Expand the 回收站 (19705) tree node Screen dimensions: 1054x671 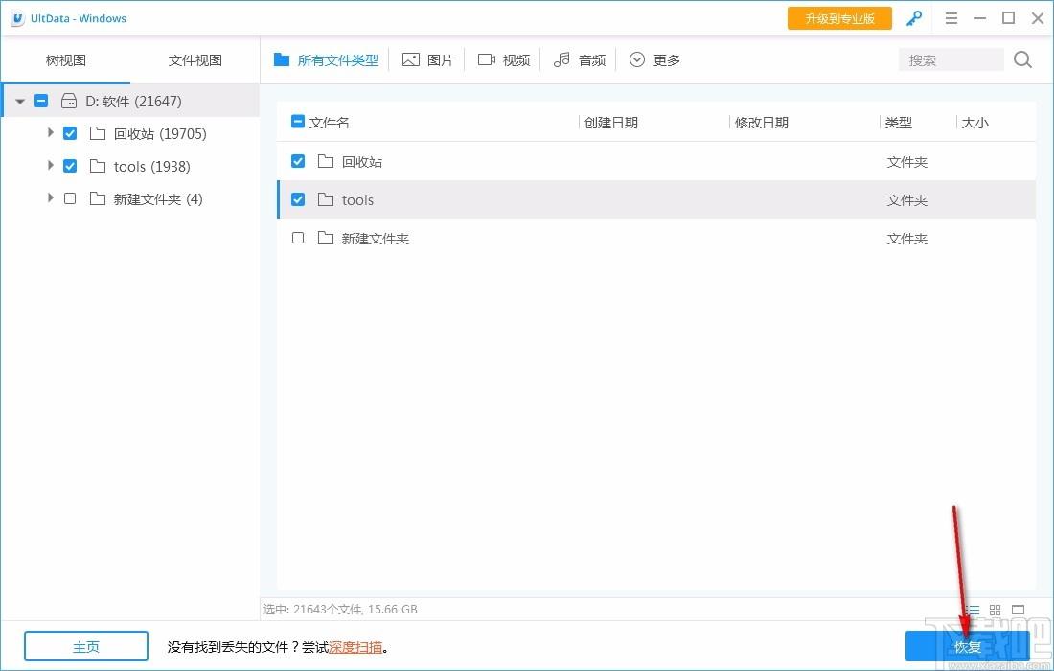click(x=51, y=133)
